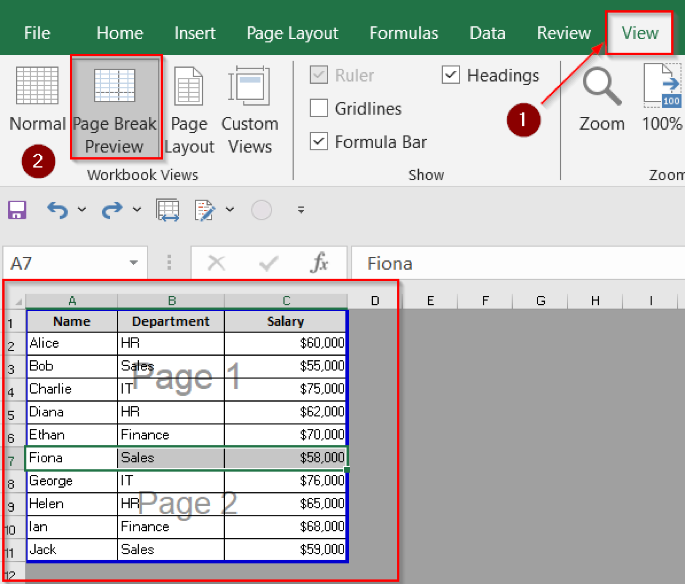Undo the last action
The width and height of the screenshot is (685, 584).
(x=57, y=210)
